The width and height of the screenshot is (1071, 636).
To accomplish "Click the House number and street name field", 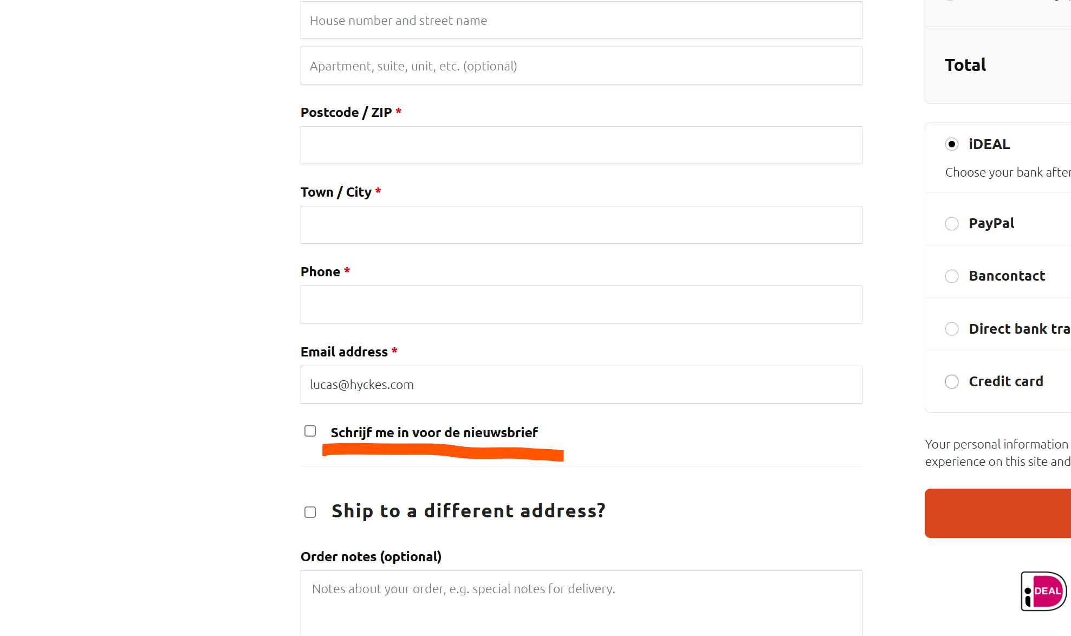I will pyautogui.click(x=581, y=20).
